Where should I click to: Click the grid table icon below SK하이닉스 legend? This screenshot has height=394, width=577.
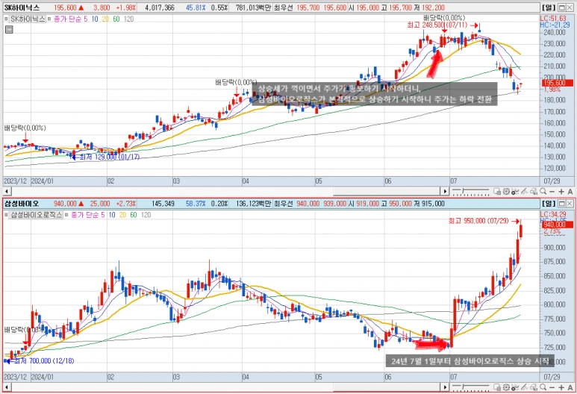[x=9, y=29]
